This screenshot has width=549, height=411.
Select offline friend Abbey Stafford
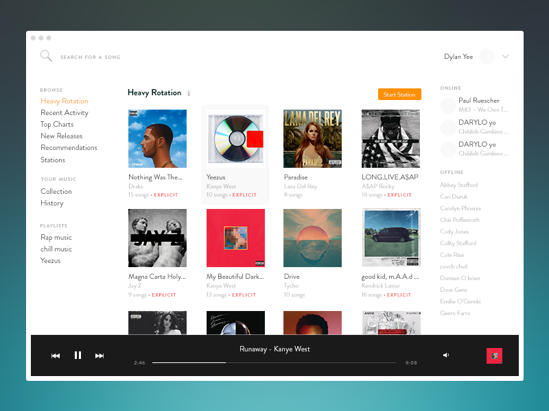point(458,185)
